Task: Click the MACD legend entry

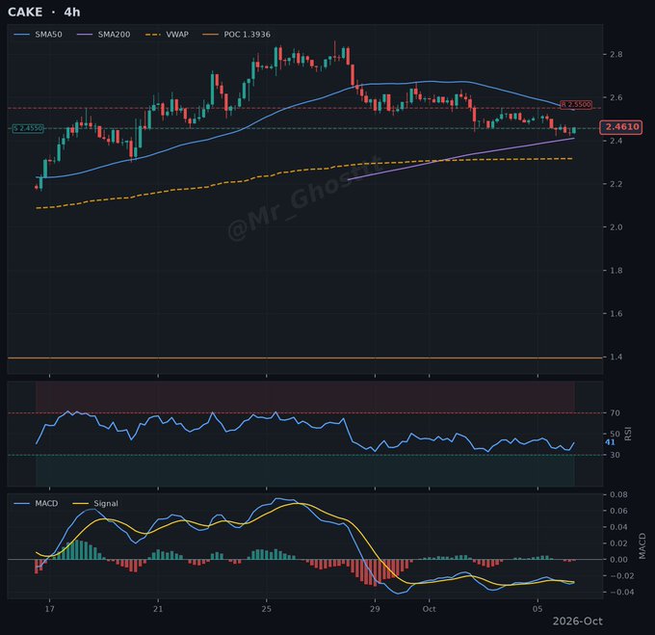Action: coord(36,503)
